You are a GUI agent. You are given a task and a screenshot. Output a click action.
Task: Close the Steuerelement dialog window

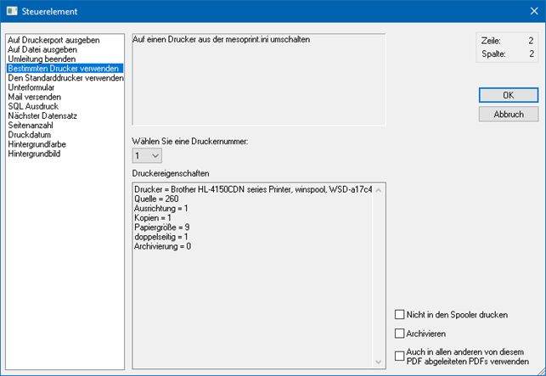[526, 12]
